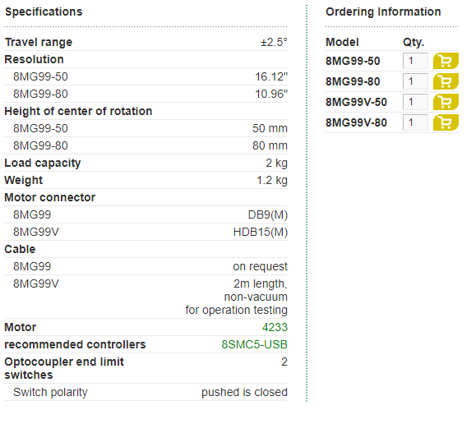Add 8MG99V-50 to cart
471x424 pixels.
tap(446, 102)
